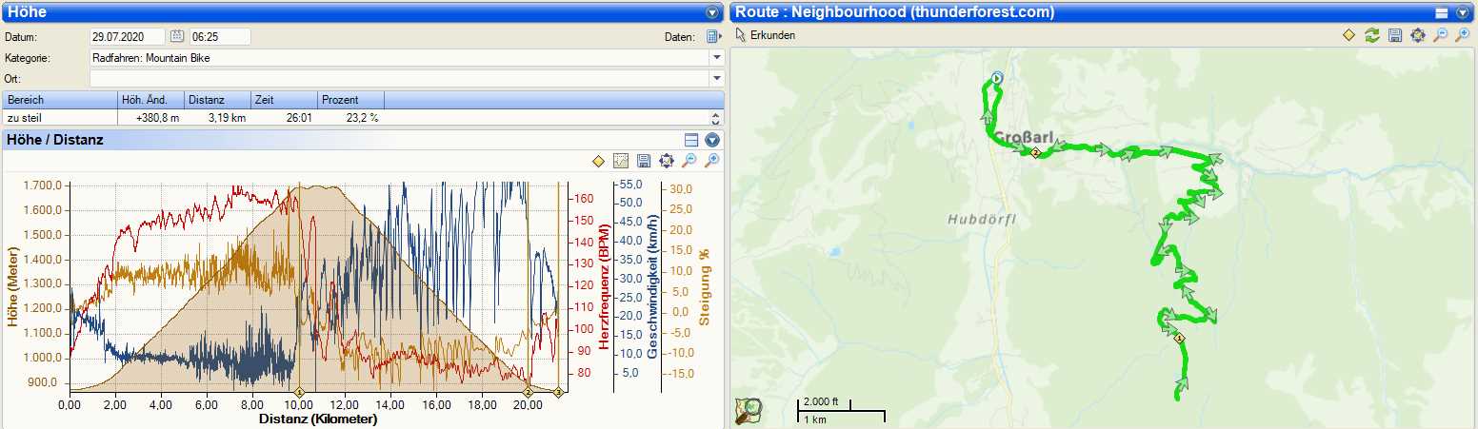This screenshot has height=429, width=1478.
Task: Open the Höhe panel menu arrow
Action: click(x=711, y=12)
